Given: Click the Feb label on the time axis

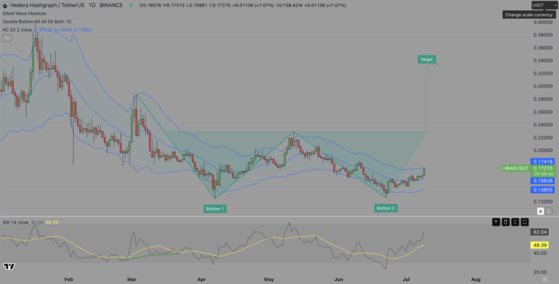Looking at the screenshot, I should coord(69,279).
